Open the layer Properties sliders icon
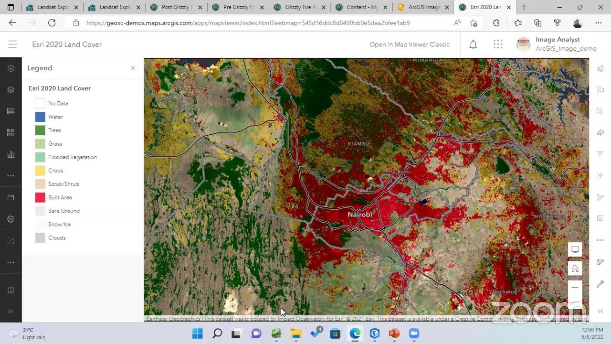 pos(600,68)
